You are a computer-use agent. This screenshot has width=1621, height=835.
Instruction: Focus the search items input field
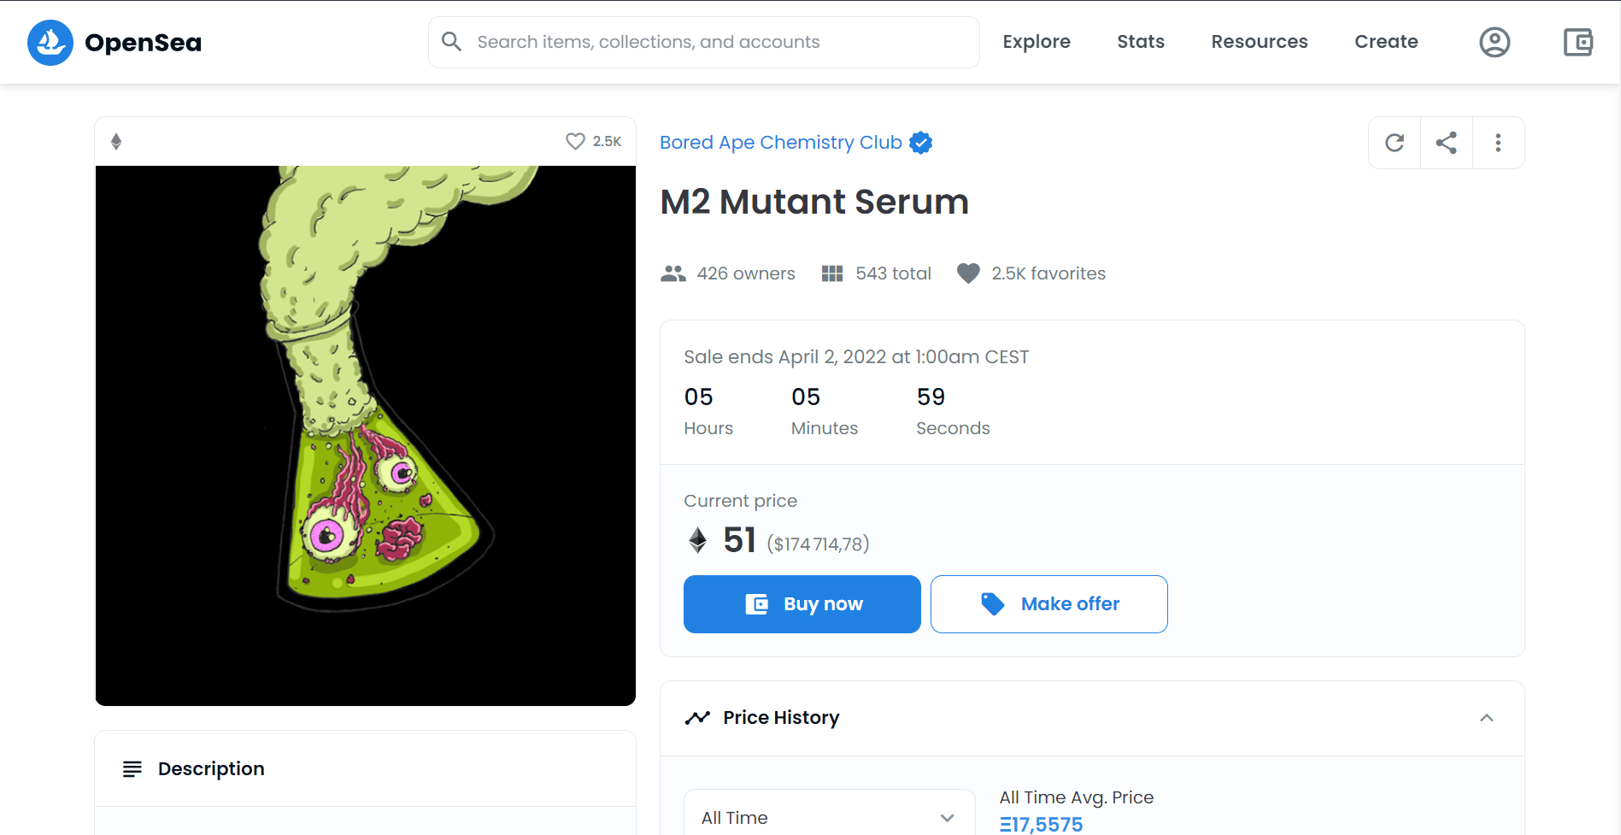(x=718, y=42)
